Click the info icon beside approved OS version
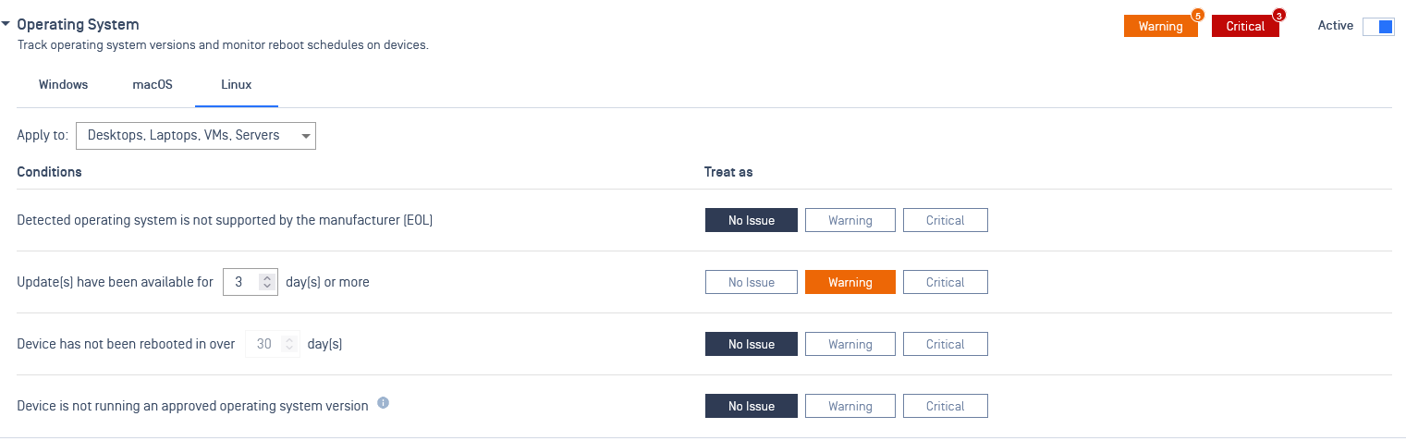The image size is (1406, 441). tap(384, 404)
